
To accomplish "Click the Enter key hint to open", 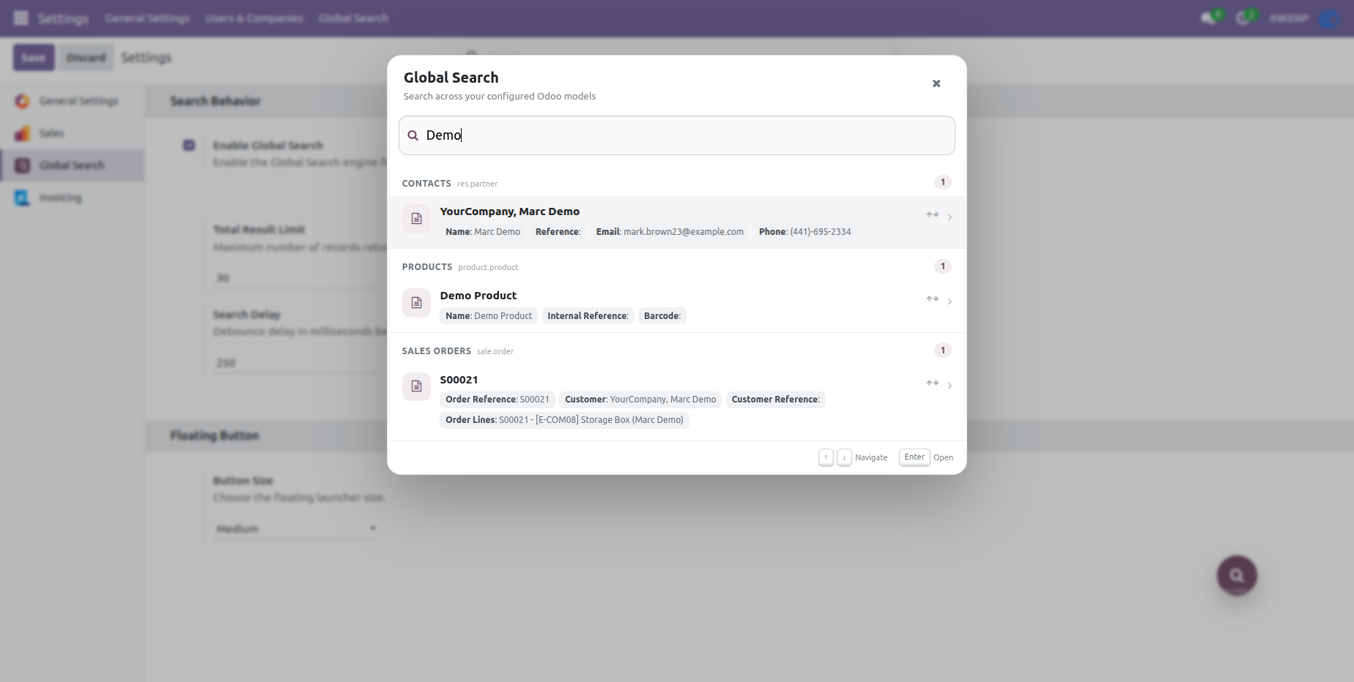I will [x=914, y=457].
